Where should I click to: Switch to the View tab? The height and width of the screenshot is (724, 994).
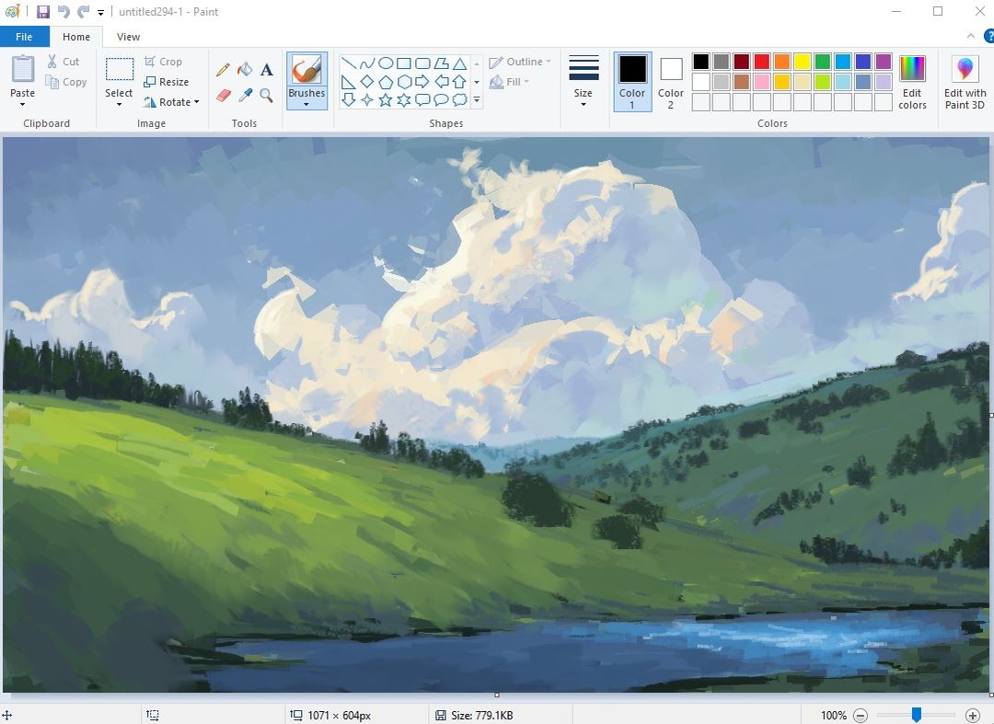[128, 37]
